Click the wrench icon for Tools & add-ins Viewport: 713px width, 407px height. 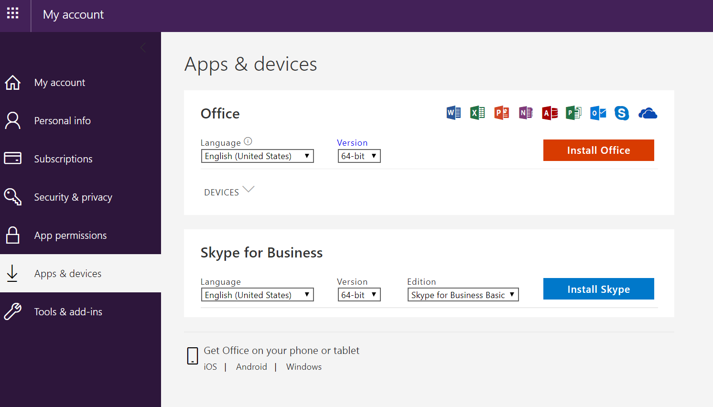pos(13,311)
